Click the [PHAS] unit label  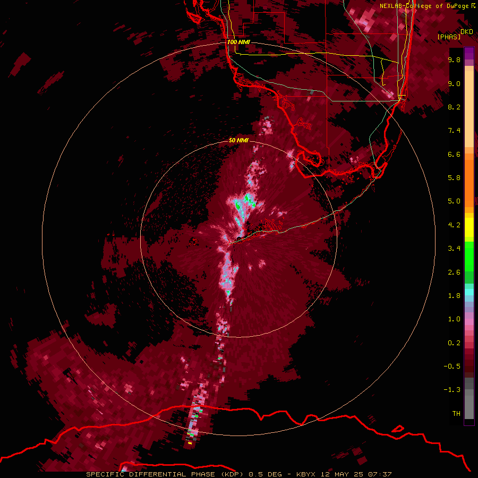[449, 37]
